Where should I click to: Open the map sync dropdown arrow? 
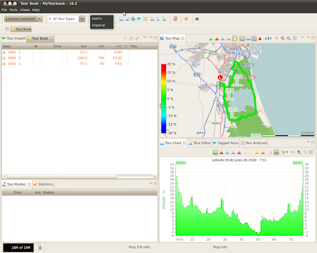[271, 38]
